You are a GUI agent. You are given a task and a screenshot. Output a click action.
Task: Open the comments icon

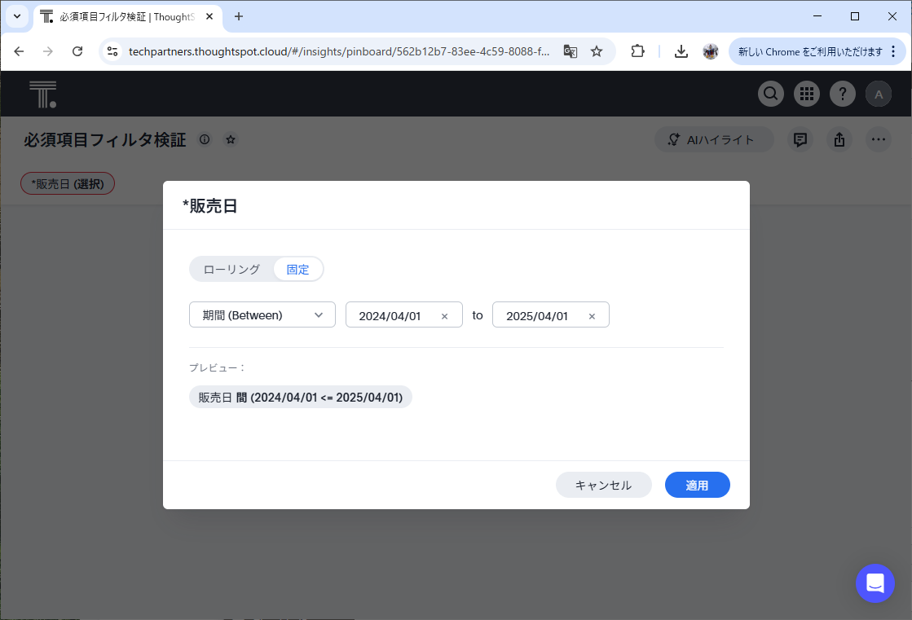[x=800, y=139]
